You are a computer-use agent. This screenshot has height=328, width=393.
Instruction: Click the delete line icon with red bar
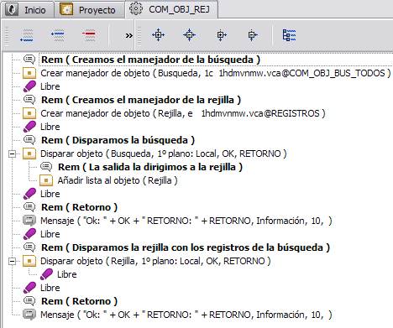pyautogui.click(x=89, y=35)
